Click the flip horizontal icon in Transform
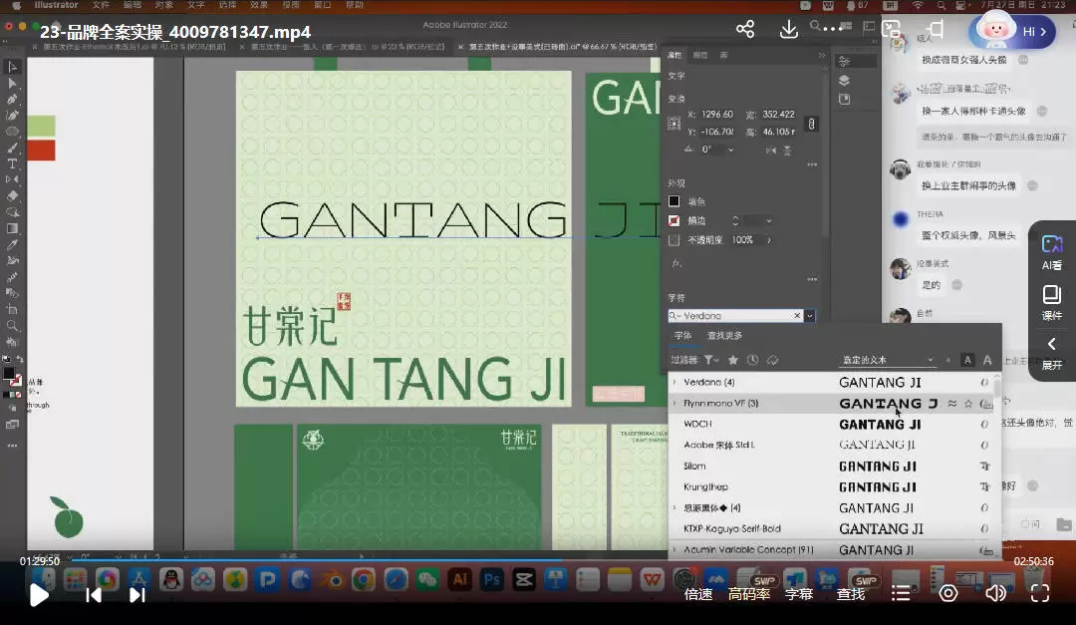 click(x=771, y=150)
